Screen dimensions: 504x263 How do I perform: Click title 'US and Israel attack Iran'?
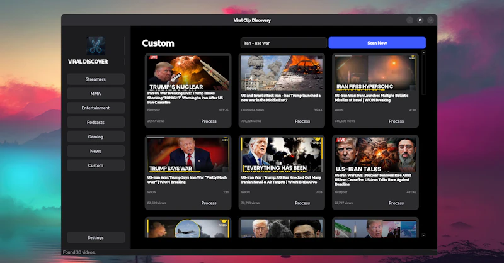(281, 98)
